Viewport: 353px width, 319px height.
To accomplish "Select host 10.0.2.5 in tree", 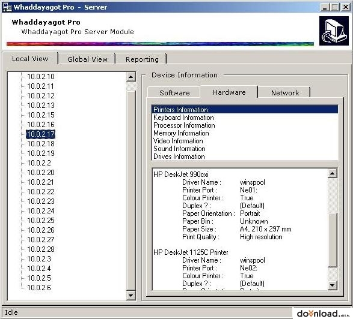I will pos(39,278).
